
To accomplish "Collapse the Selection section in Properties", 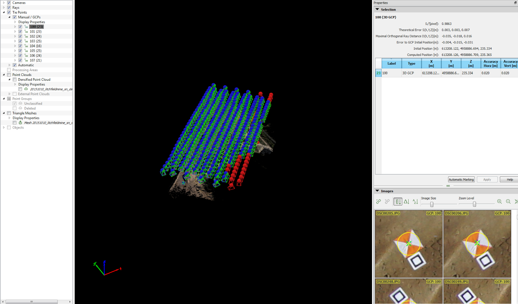I will click(x=377, y=9).
